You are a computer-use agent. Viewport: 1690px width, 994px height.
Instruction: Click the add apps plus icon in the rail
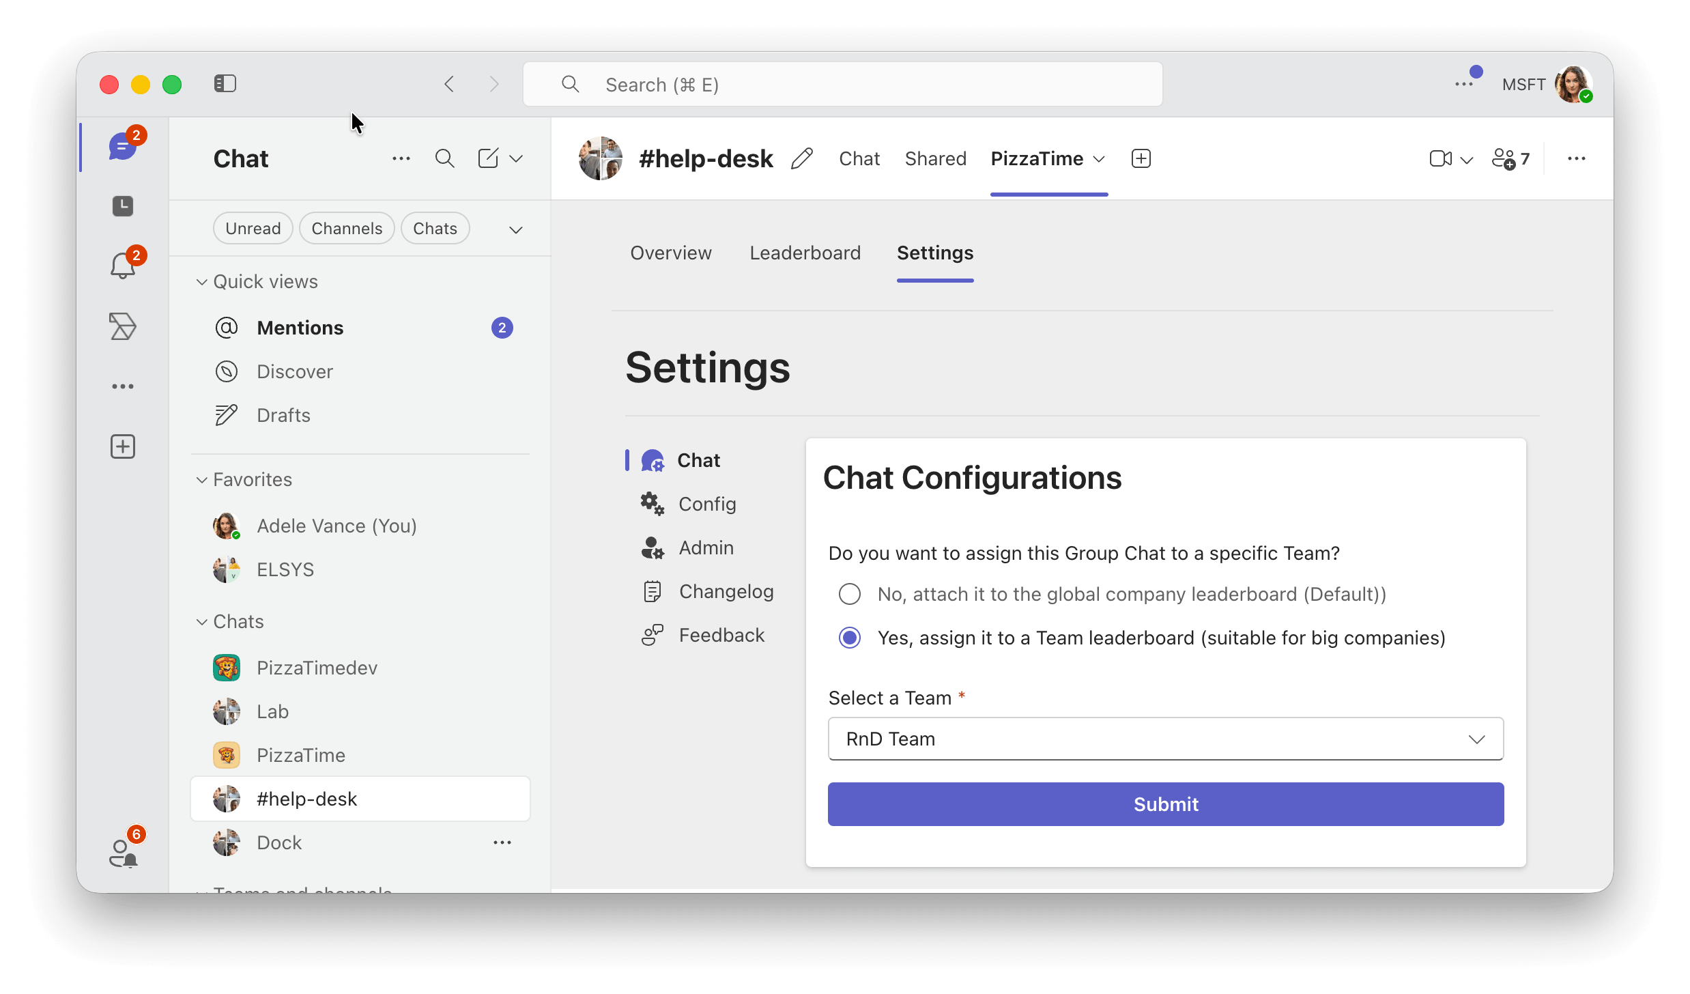point(123,446)
